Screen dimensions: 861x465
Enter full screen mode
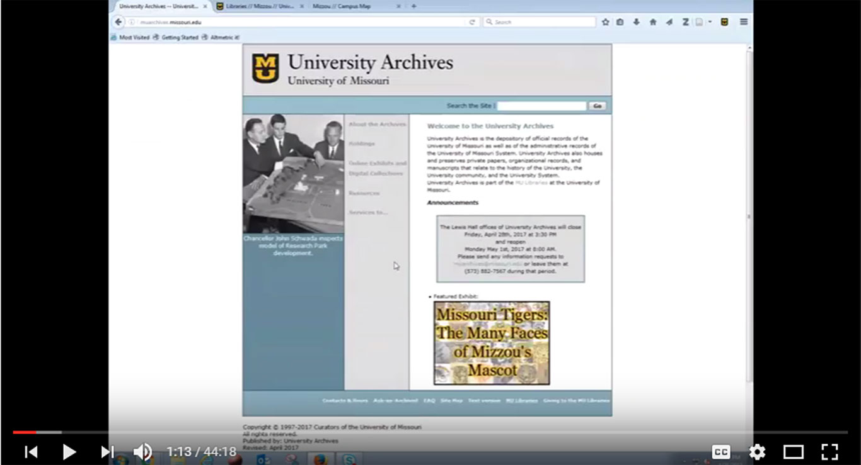coord(829,451)
